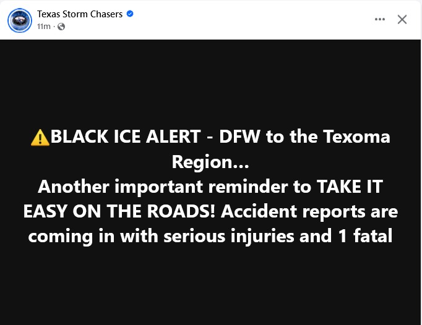This screenshot has width=422, height=325.
Task: Click 'Accident reports are' text
Action: tap(309, 211)
